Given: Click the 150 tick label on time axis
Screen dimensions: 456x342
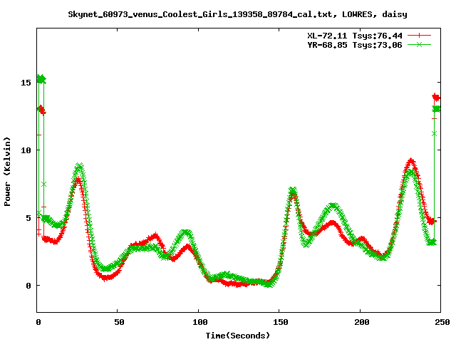Looking at the screenshot, I should (279, 322).
